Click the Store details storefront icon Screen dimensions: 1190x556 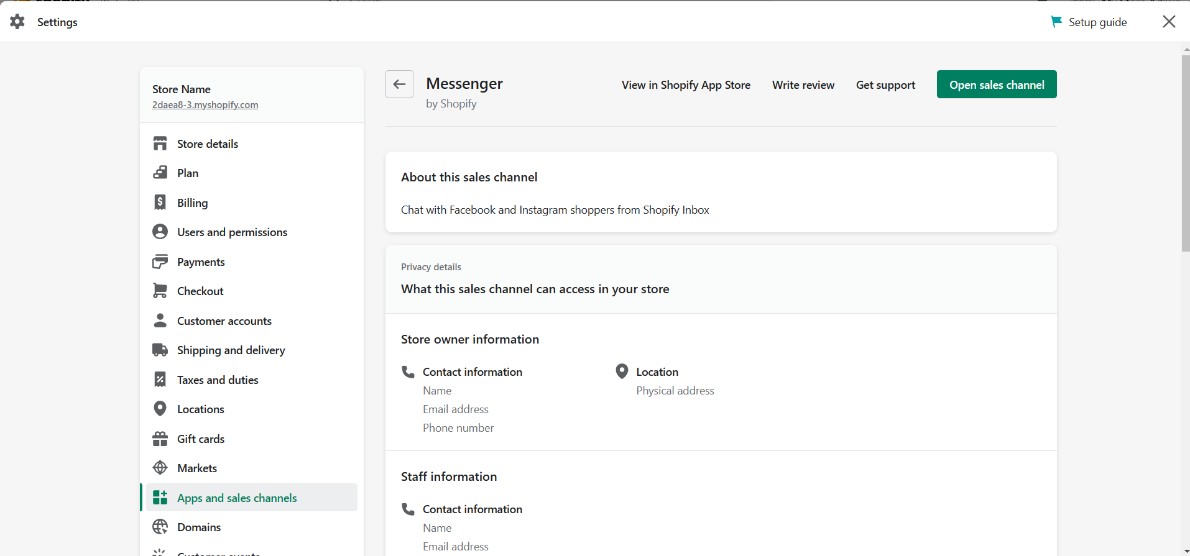pos(160,144)
